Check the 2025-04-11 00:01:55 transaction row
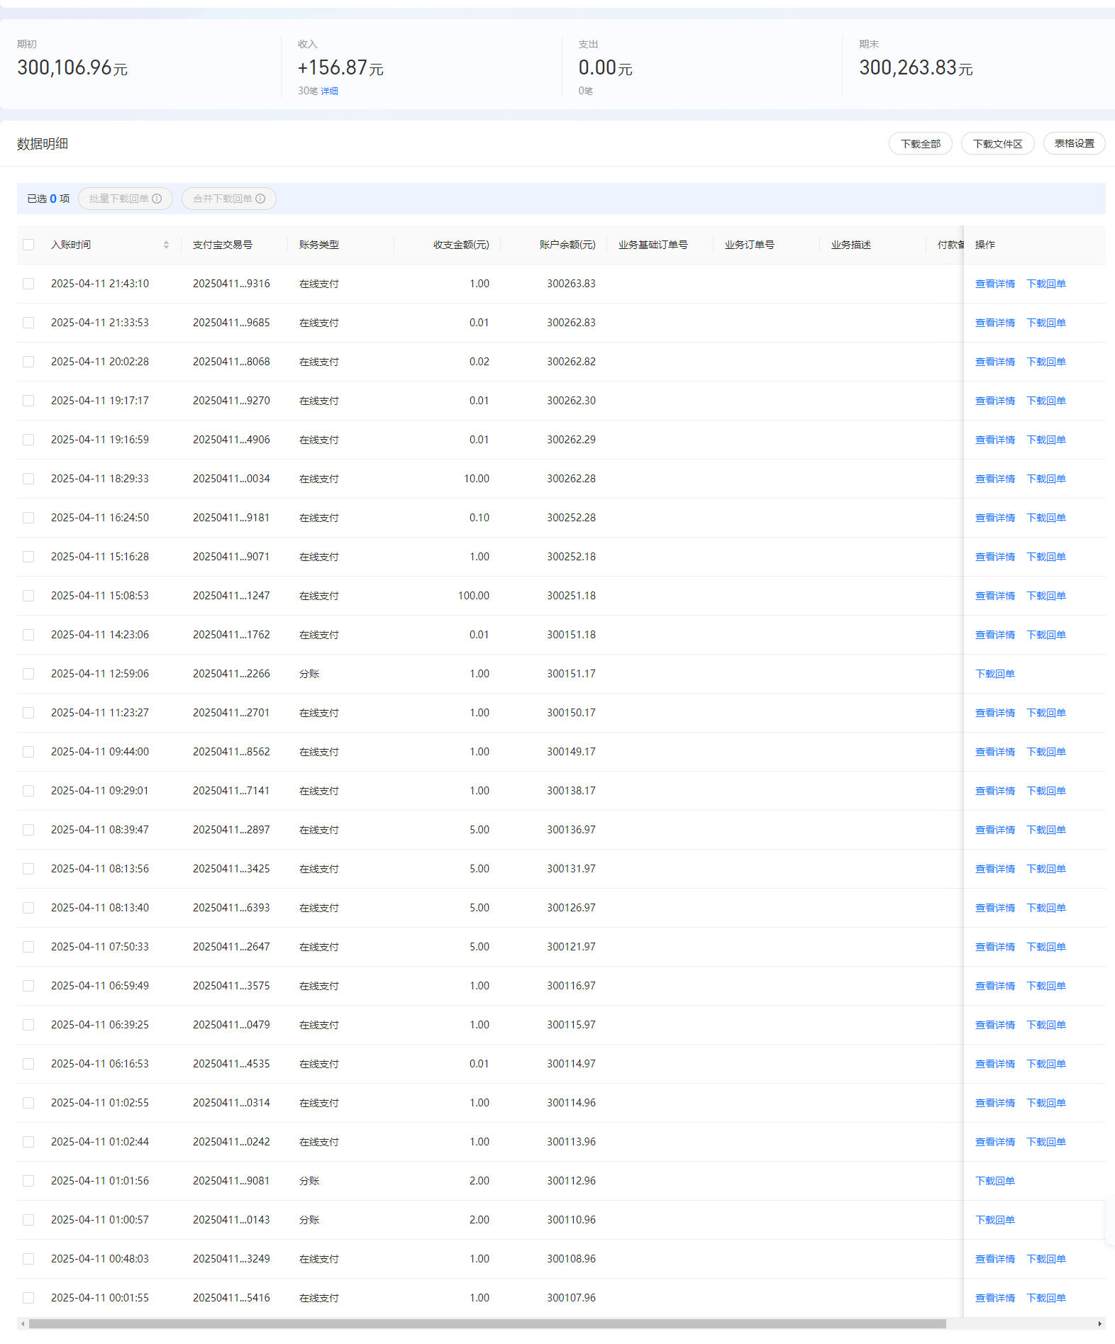This screenshot has width=1115, height=1344. (28, 1298)
